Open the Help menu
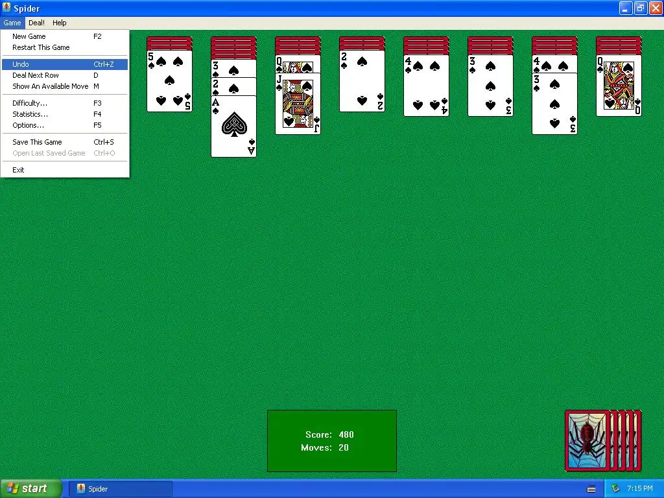The height and width of the screenshot is (498, 664). click(59, 23)
